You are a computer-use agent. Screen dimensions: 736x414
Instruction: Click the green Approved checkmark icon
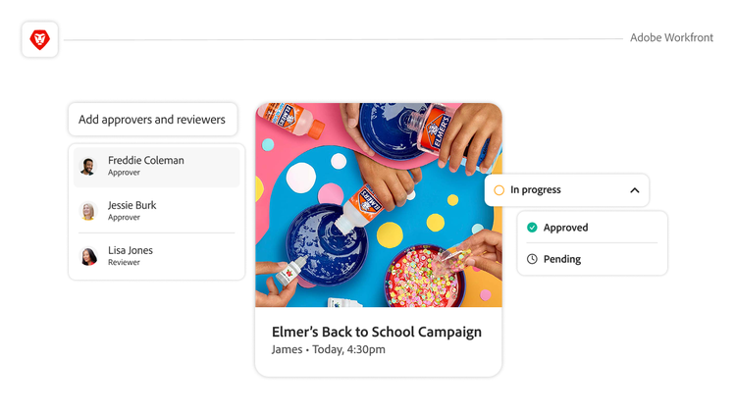(x=532, y=228)
